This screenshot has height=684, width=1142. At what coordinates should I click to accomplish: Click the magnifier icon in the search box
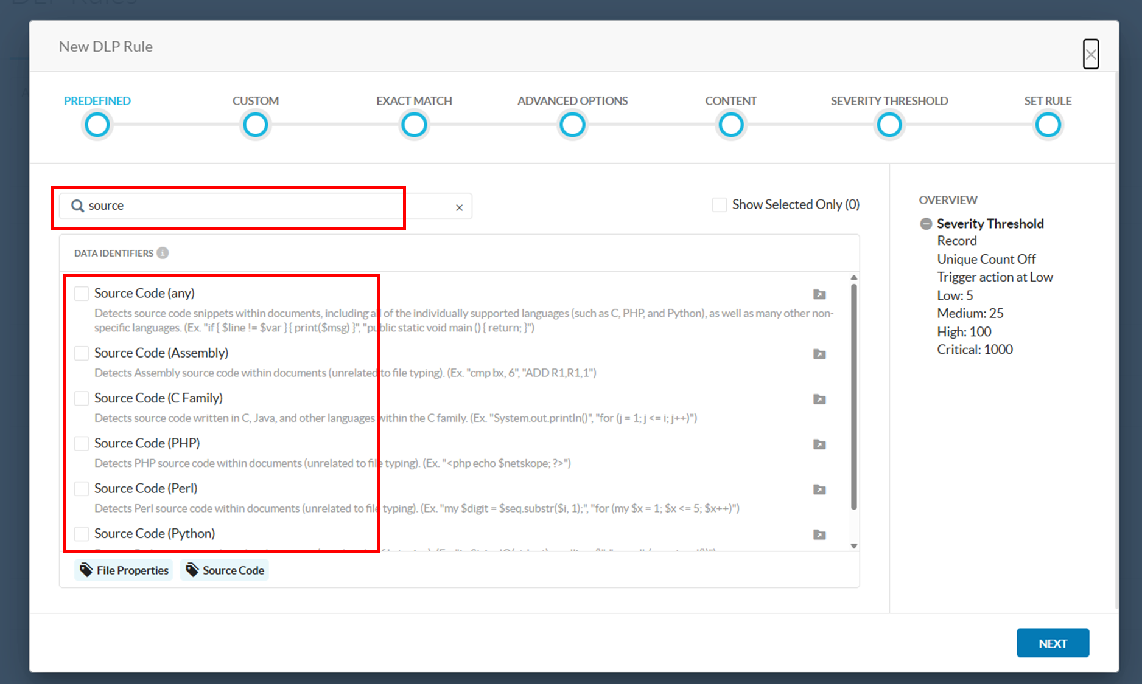pos(77,206)
